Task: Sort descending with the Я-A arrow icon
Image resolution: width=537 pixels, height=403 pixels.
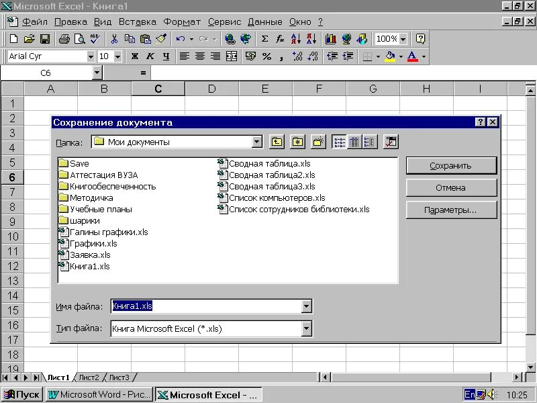Action: tap(311, 39)
